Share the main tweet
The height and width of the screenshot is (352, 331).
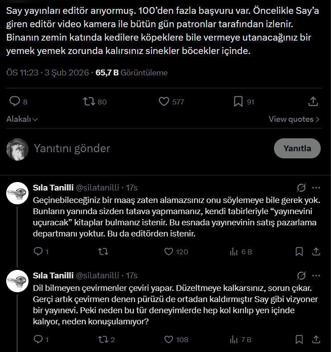click(x=313, y=102)
